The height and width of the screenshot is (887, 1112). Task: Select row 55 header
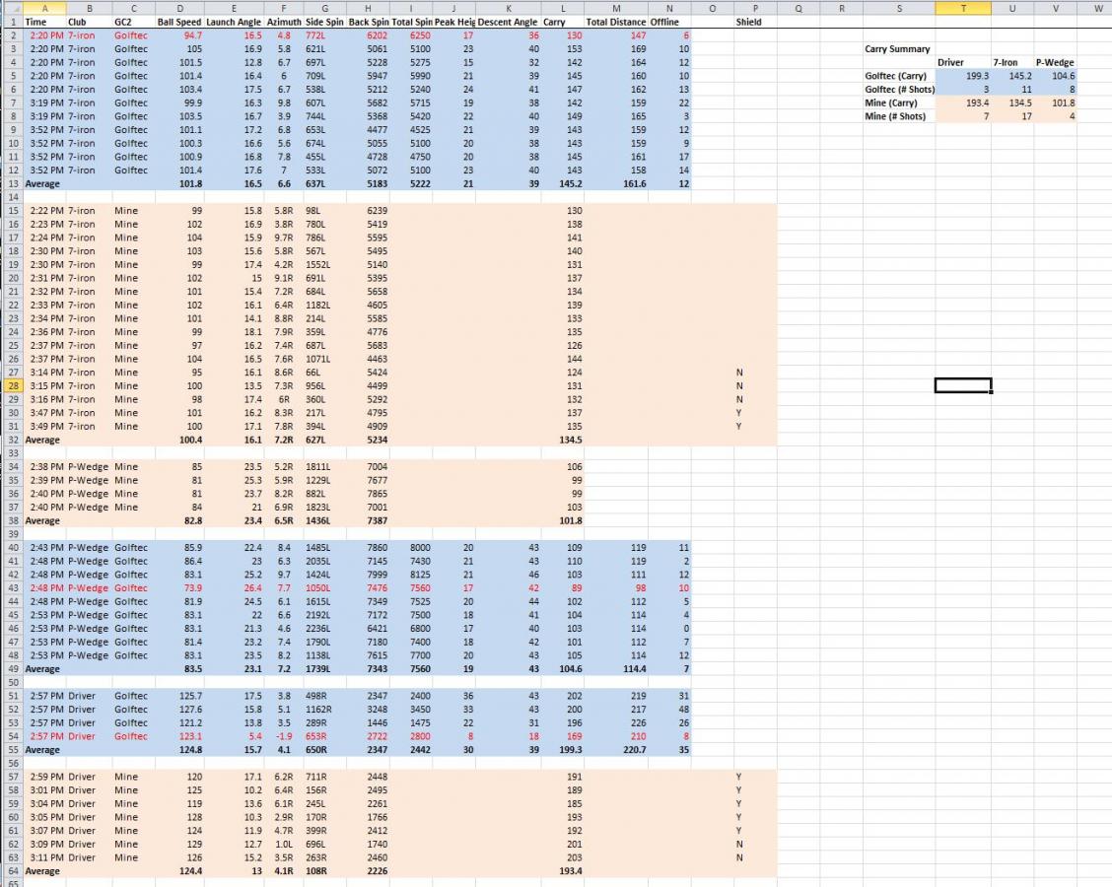click(12, 749)
